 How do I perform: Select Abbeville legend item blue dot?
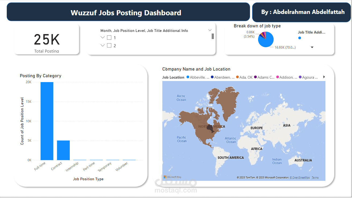[x=188, y=77]
